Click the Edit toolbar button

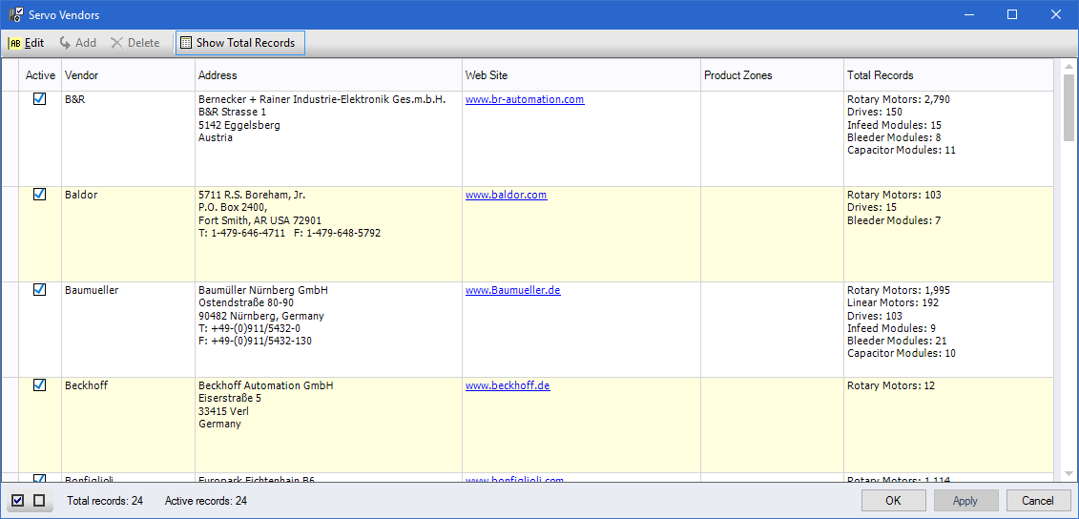(x=27, y=43)
